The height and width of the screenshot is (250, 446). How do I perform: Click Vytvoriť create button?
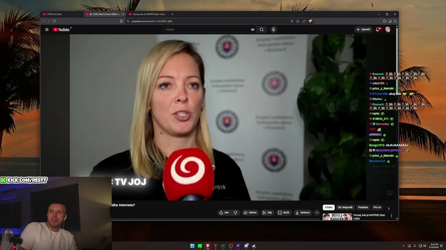pos(363,30)
